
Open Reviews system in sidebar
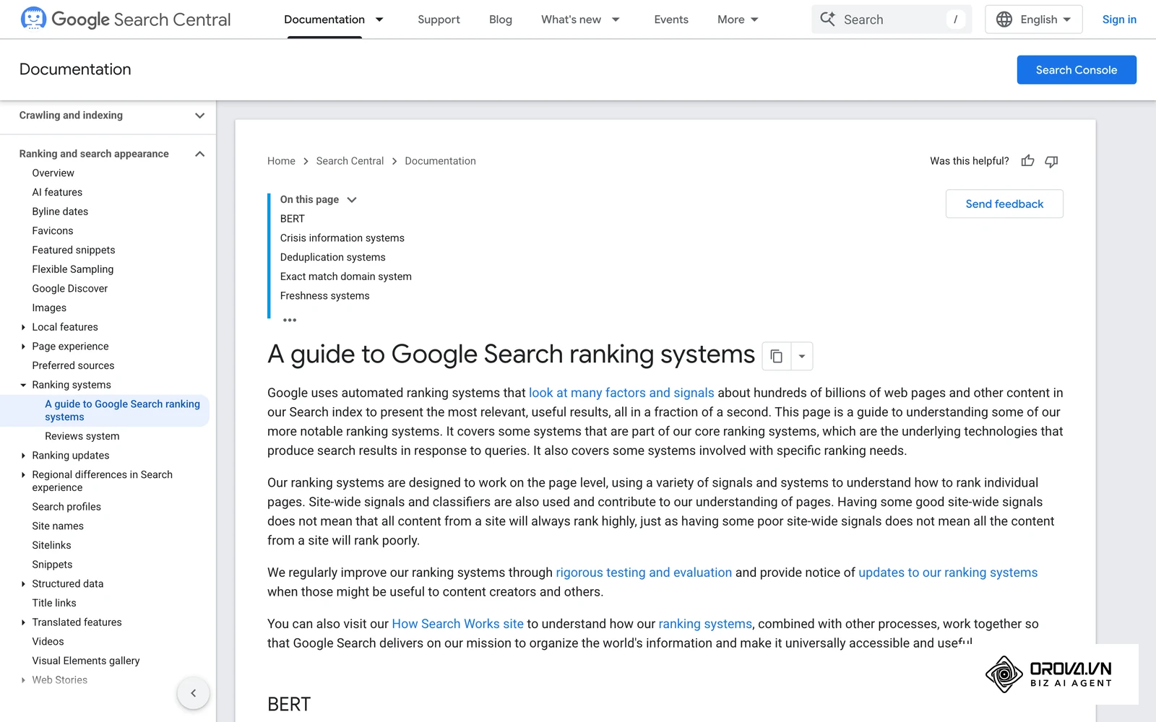[x=82, y=436]
